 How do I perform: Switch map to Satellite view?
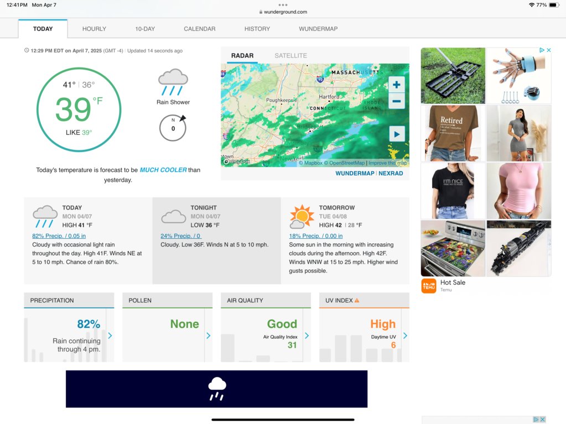coord(290,55)
